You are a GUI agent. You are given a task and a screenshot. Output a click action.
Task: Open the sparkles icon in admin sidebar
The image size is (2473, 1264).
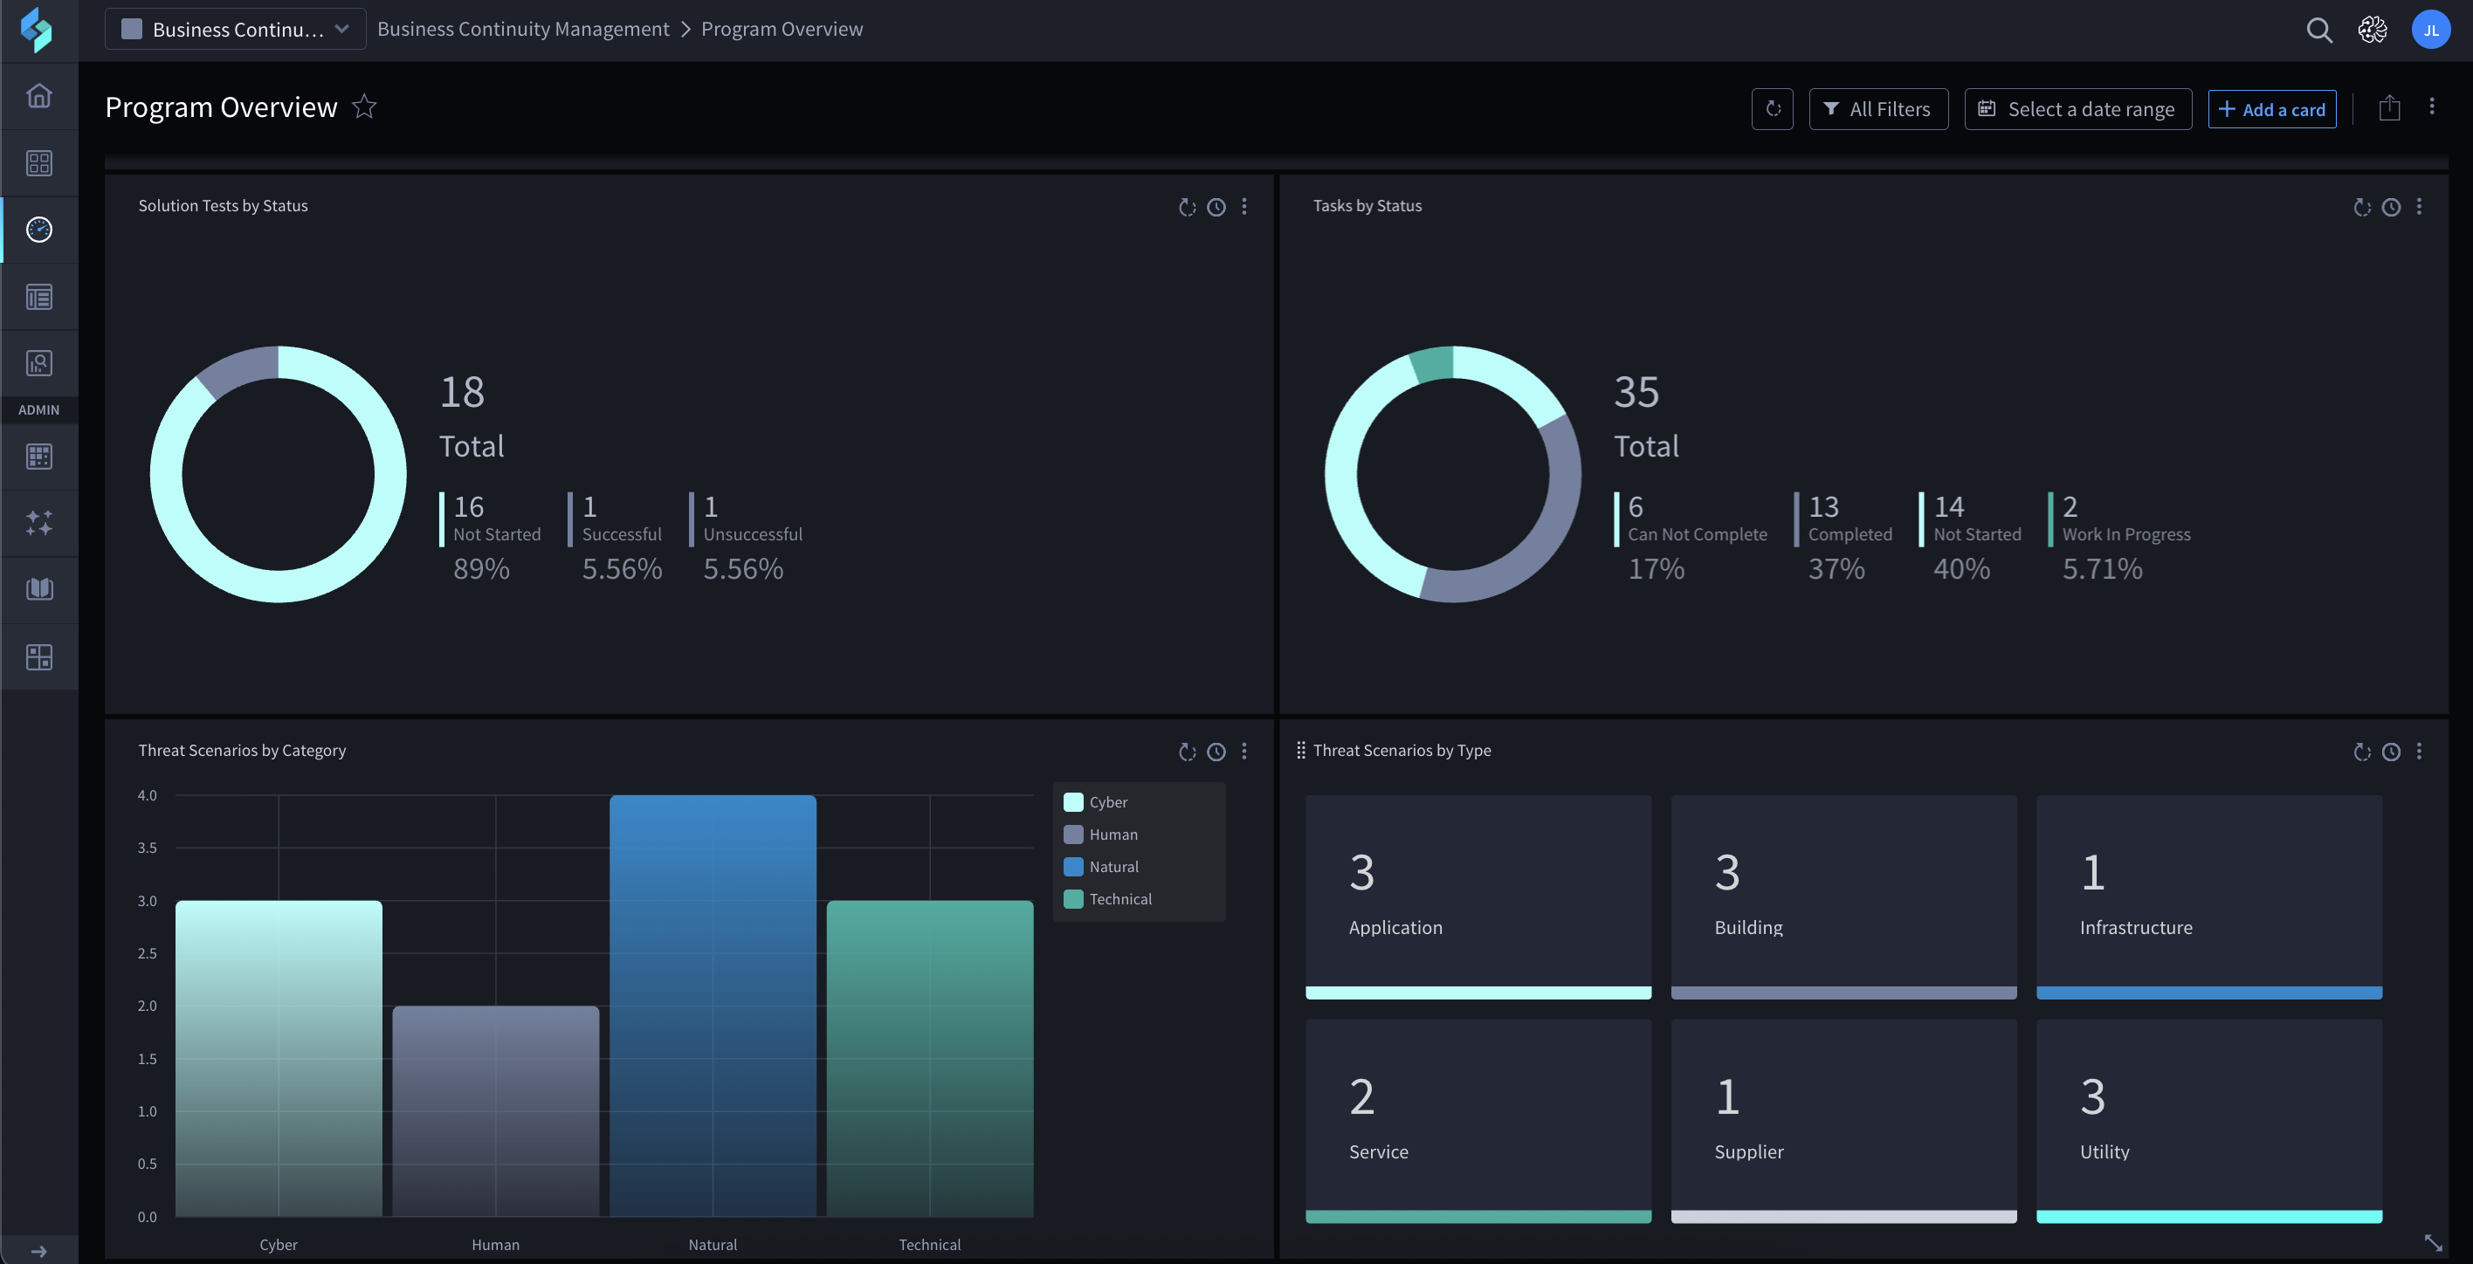(x=38, y=523)
